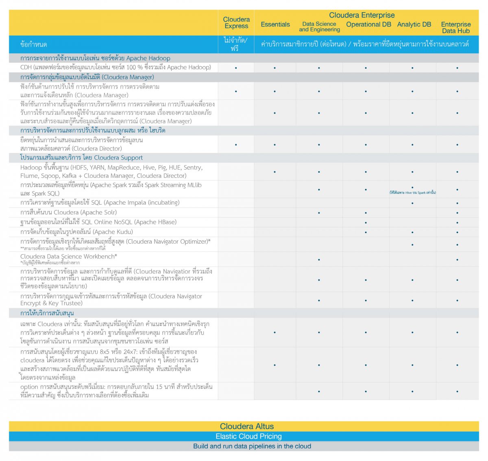
Task: Select the การจัดการกลุ่มข้อมูลแบบอัตโนมัติ section heading
Action: click(87, 77)
